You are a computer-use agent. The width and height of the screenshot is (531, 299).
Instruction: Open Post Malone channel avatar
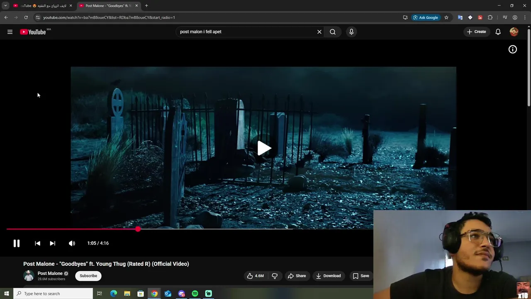pyautogui.click(x=29, y=276)
